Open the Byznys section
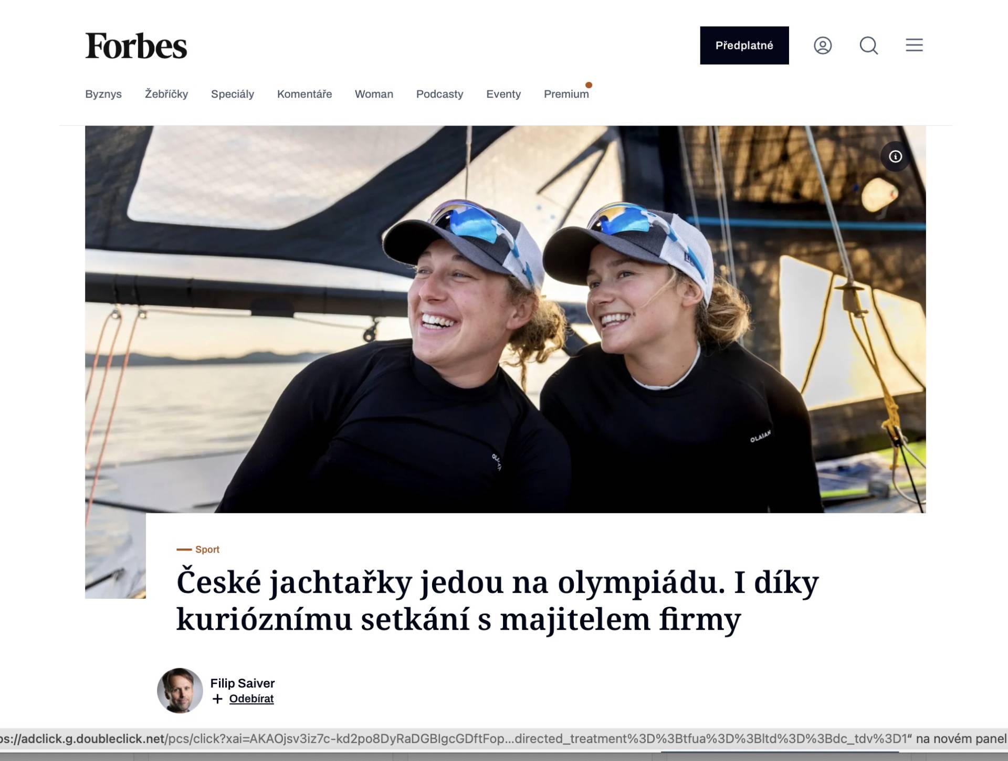Viewport: 1008px width, 761px height. pos(103,94)
